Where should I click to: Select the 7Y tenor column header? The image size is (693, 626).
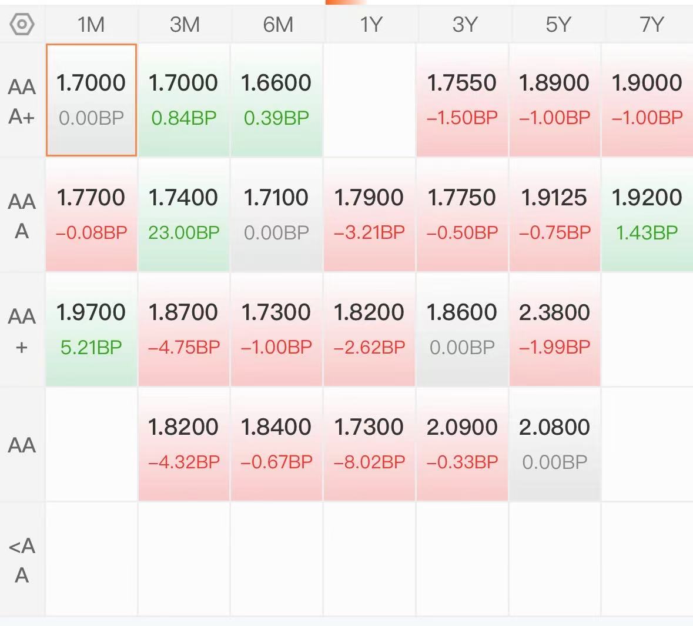click(x=651, y=24)
